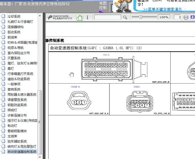Screen dimensions: 195x159
Task: Click the magnifier search icon
Action: (125, 17)
